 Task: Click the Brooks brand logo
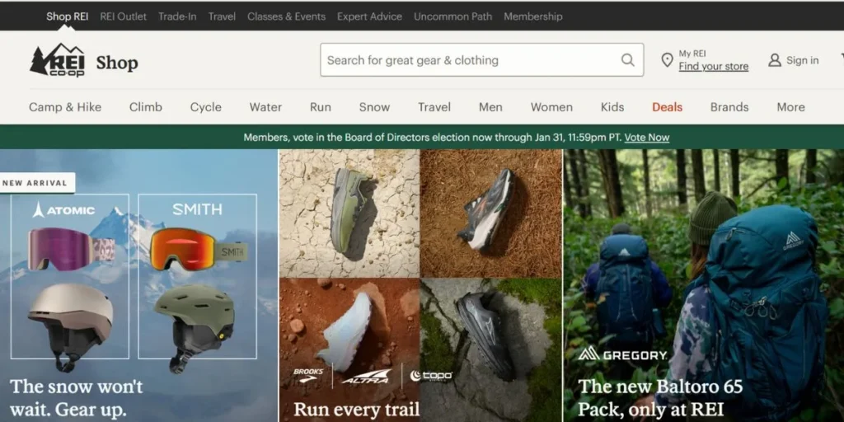click(309, 375)
